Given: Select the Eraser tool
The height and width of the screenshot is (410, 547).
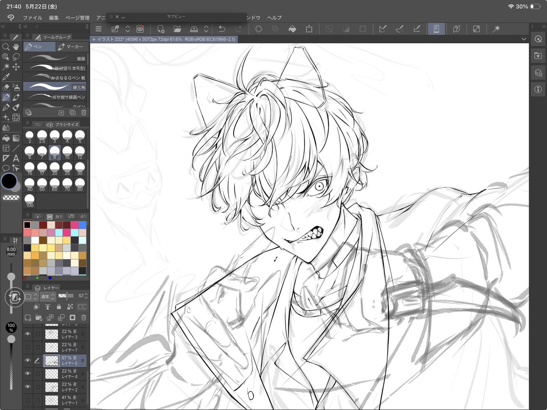Looking at the screenshot, I should (x=5, y=87).
